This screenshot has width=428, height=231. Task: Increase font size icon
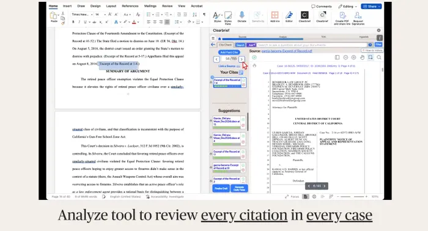coord(109,15)
